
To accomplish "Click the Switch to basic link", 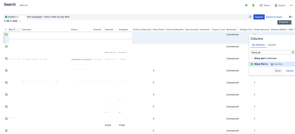I will pos(274,17).
